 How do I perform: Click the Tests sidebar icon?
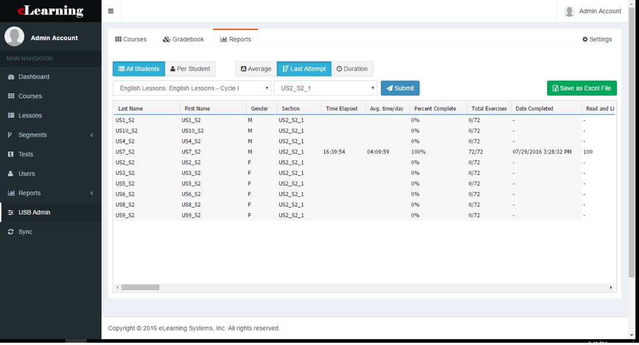click(28, 154)
